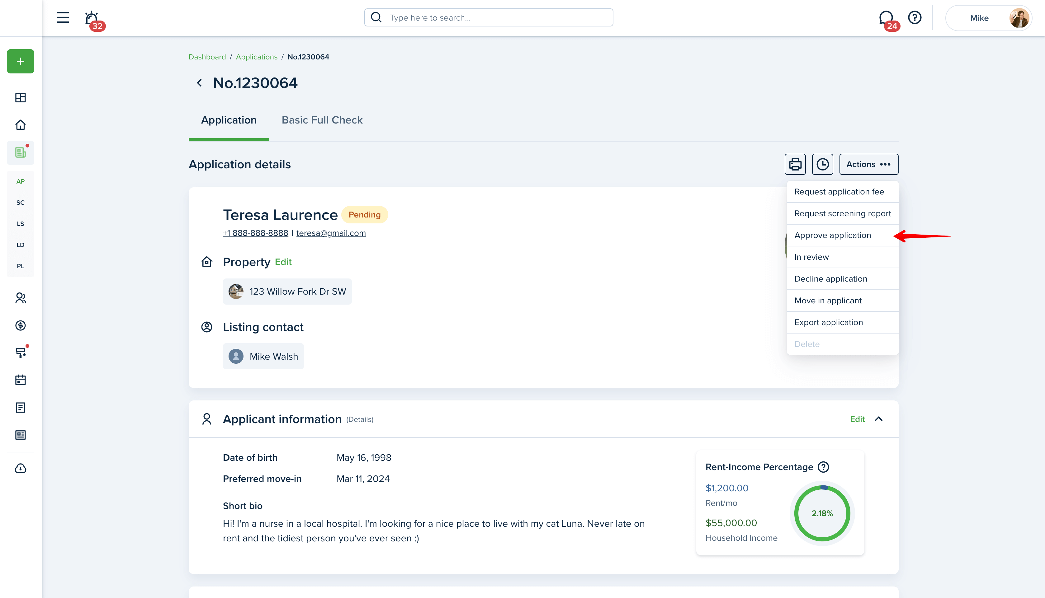Select Request screening report
1045x598 pixels.
(x=842, y=213)
